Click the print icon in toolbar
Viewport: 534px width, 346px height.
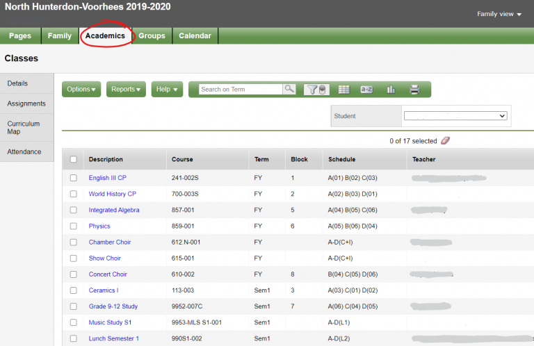pos(414,90)
